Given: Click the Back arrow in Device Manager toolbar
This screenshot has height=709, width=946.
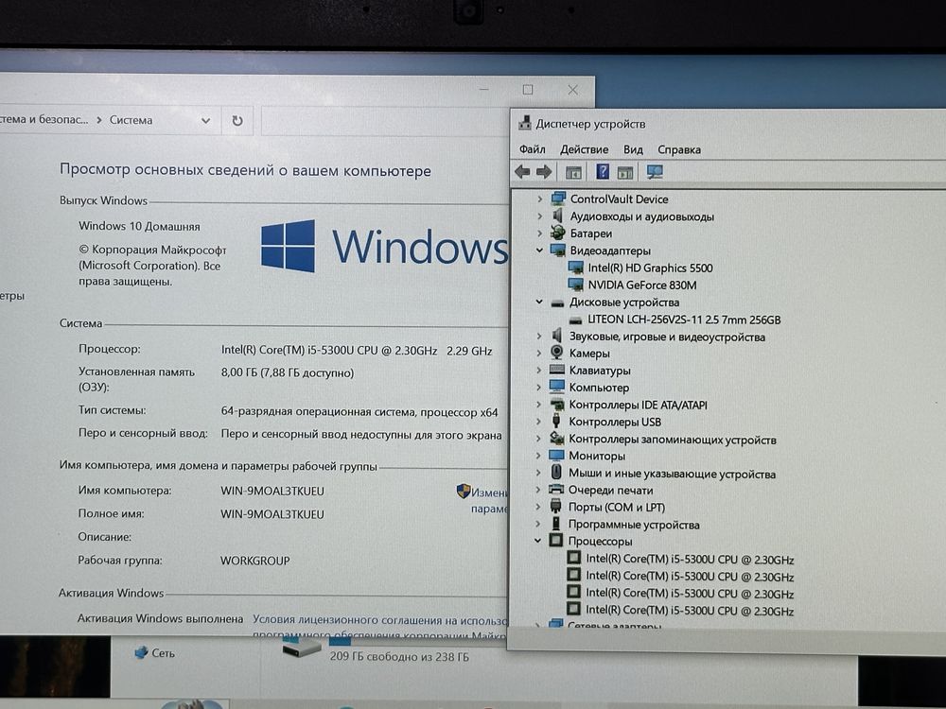Looking at the screenshot, I should click(x=522, y=172).
